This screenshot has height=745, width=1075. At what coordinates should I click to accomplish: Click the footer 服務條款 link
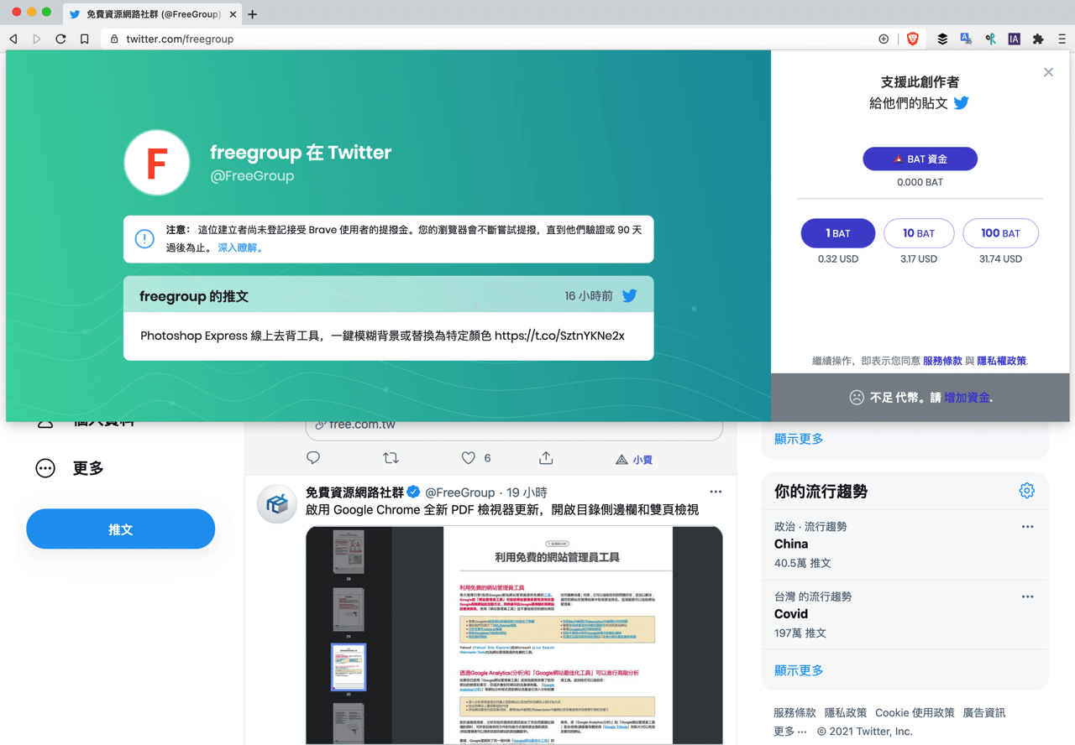click(x=794, y=712)
